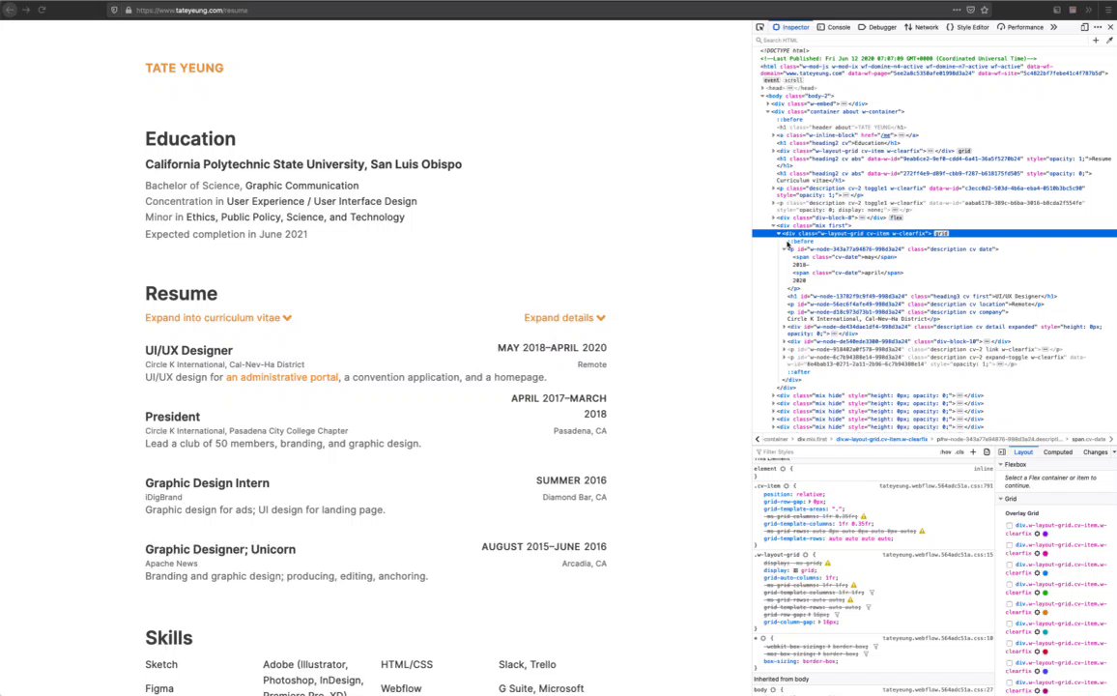Expand the div class w-embed node
Screen dimensions: 1117x696
pyautogui.click(x=768, y=104)
